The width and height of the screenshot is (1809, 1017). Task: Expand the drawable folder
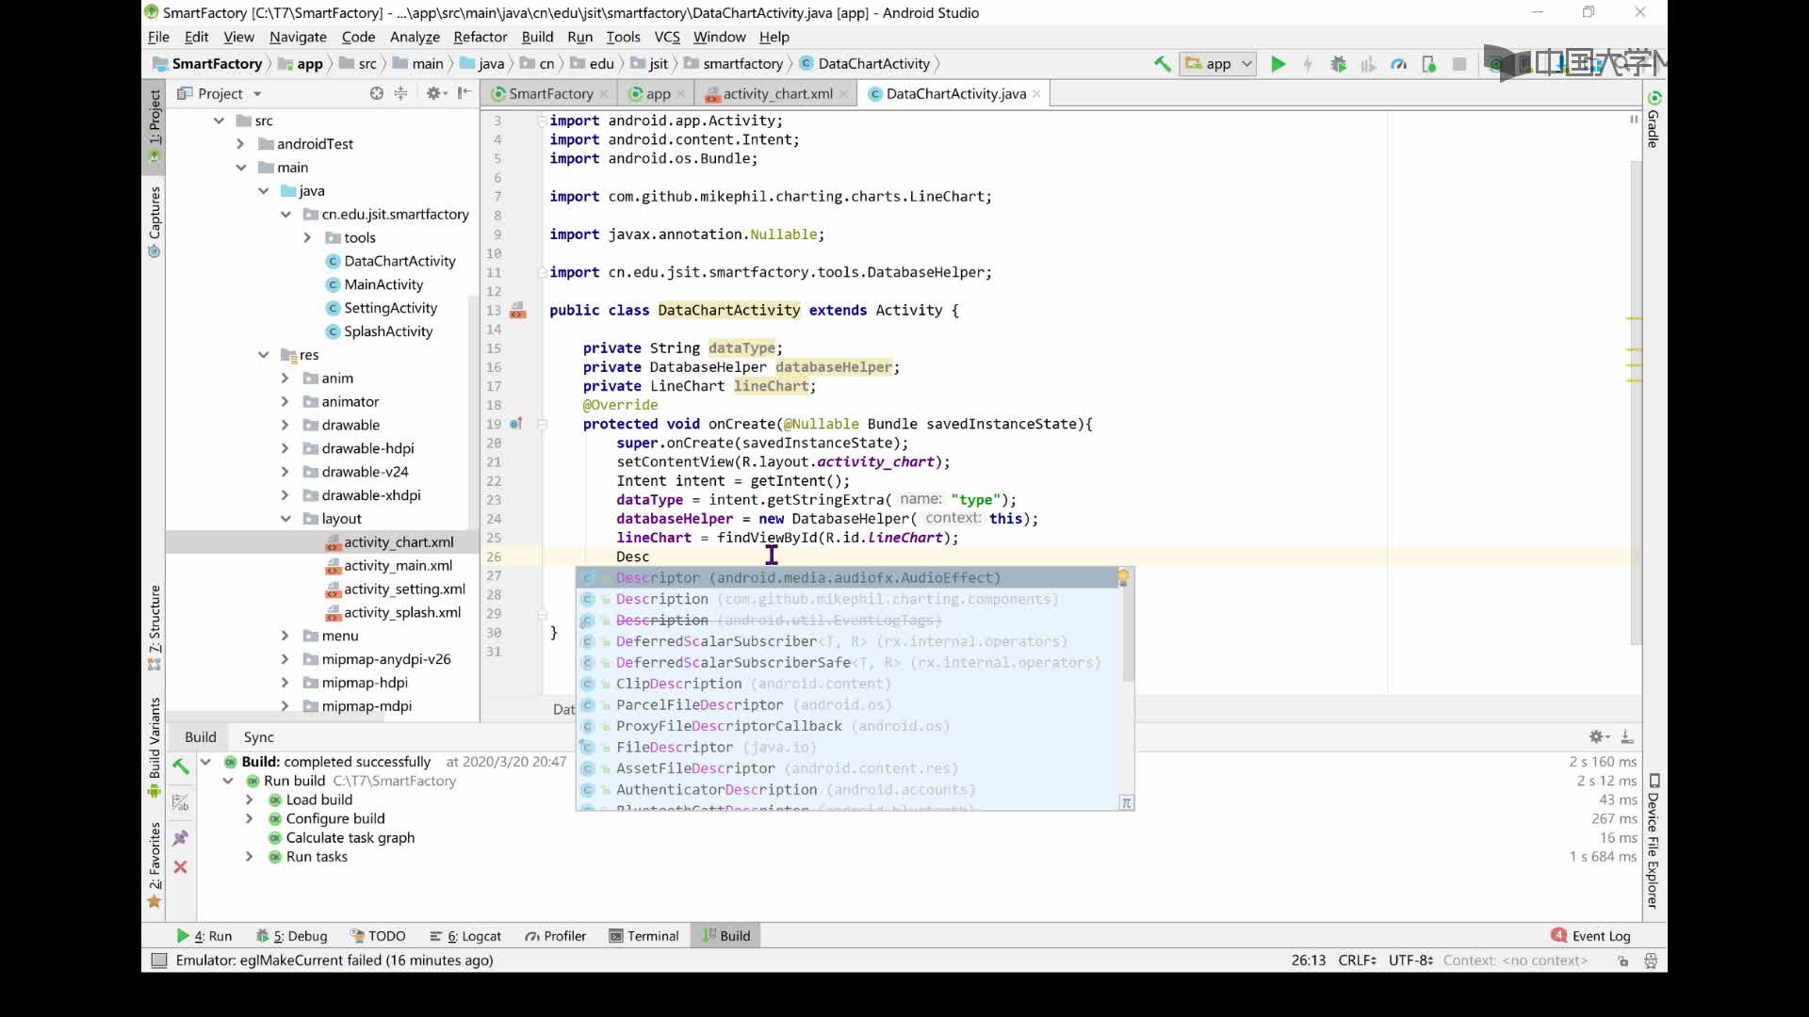[285, 425]
